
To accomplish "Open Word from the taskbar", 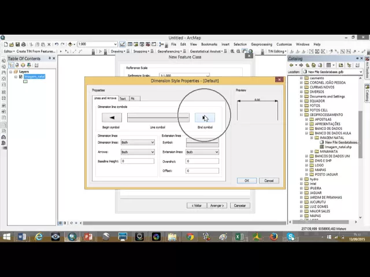I will 22,237.
